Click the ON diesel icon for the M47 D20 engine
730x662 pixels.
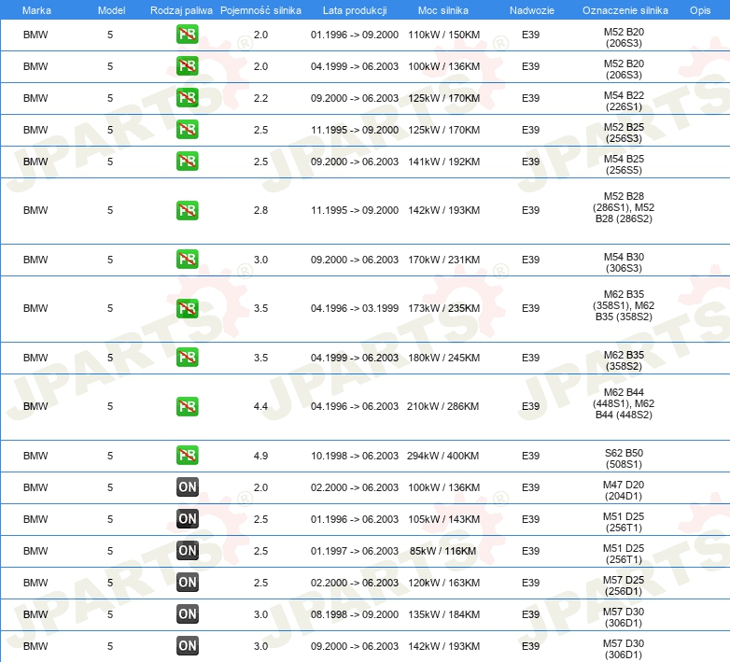(x=187, y=487)
